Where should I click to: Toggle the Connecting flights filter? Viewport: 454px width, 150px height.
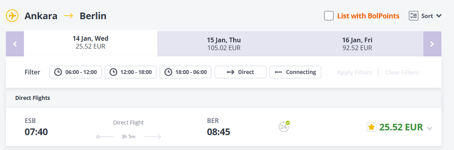point(295,72)
